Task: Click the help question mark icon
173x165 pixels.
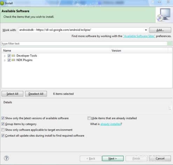Action: tap(6, 158)
